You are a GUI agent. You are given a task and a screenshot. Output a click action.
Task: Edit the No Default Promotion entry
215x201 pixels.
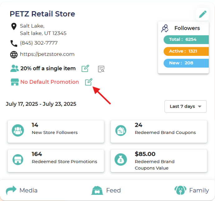coord(89,82)
